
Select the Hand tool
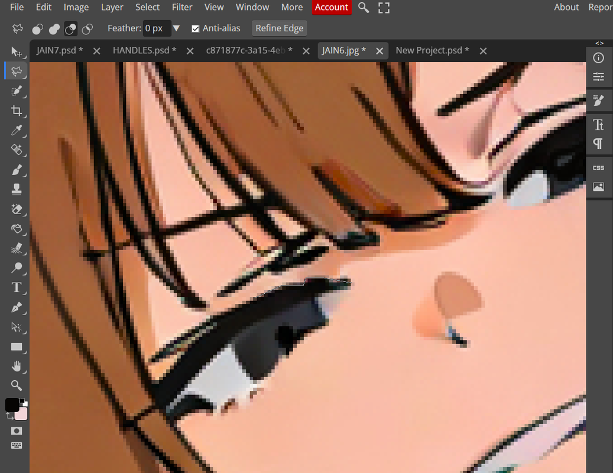tap(17, 367)
